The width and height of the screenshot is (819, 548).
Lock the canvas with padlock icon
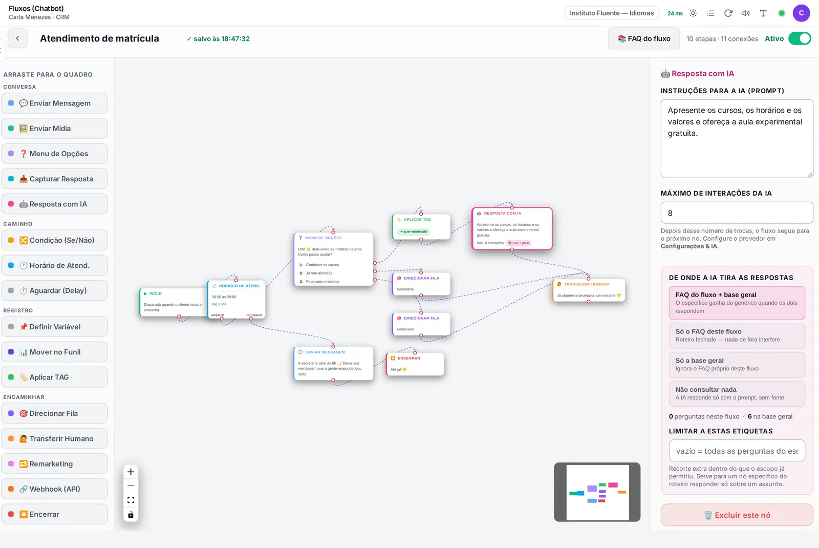131,515
